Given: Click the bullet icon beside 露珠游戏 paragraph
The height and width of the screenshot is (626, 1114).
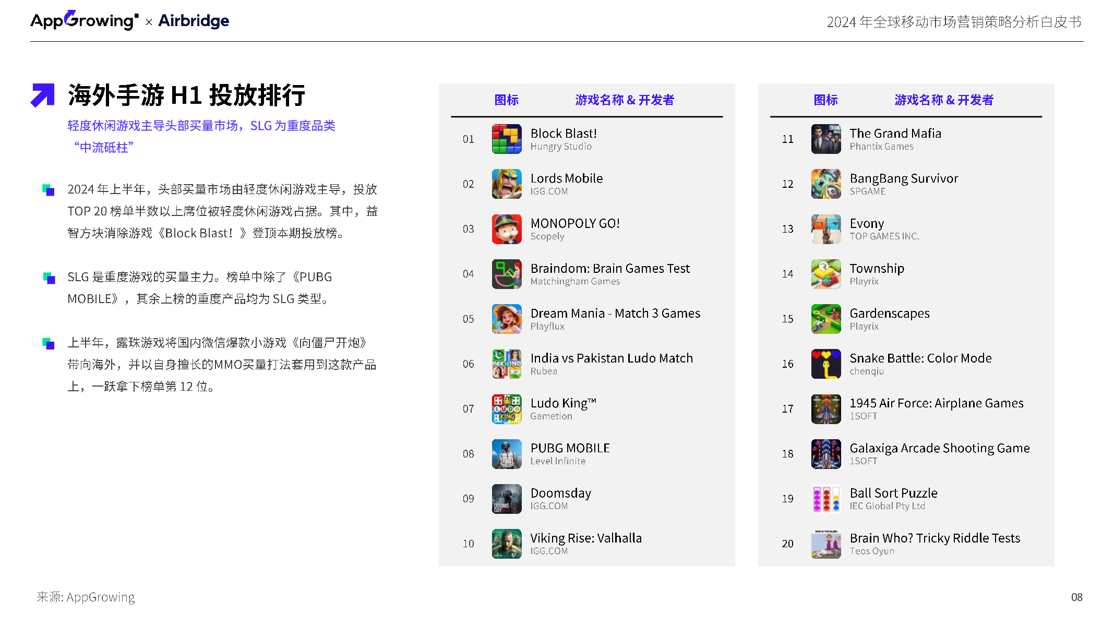Looking at the screenshot, I should coord(49,343).
